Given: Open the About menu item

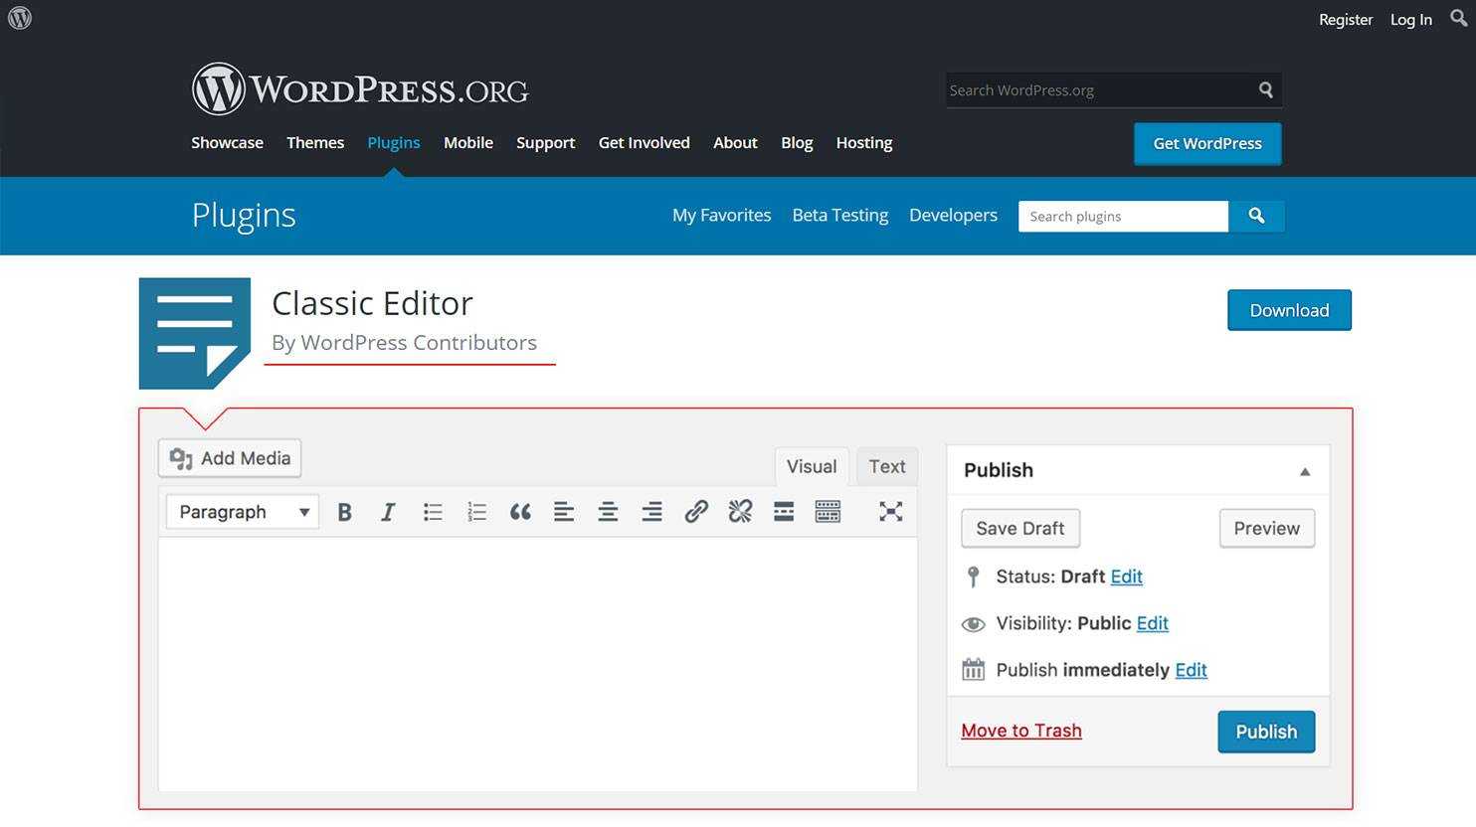Looking at the screenshot, I should [735, 142].
